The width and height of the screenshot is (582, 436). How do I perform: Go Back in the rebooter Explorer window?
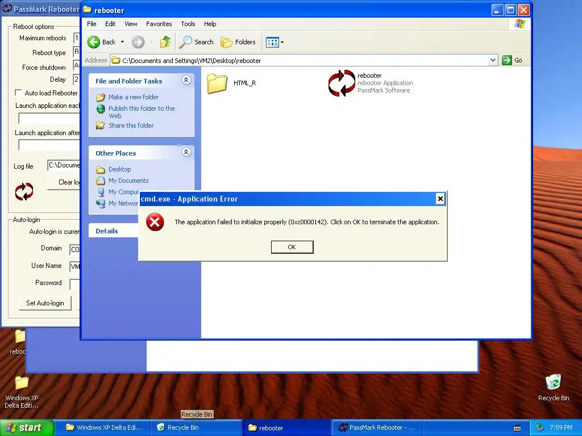point(102,42)
